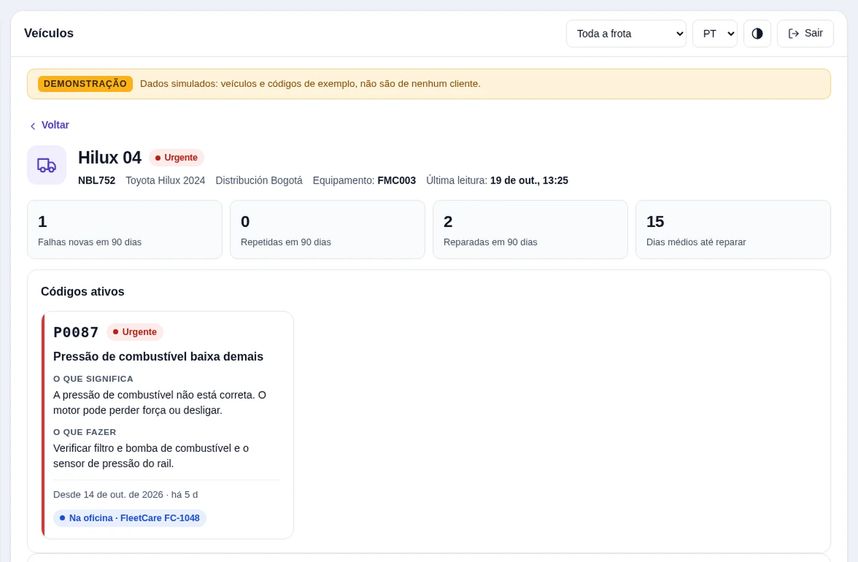
Task: Click the Urgente badge beside code P0087
Action: [x=135, y=332]
